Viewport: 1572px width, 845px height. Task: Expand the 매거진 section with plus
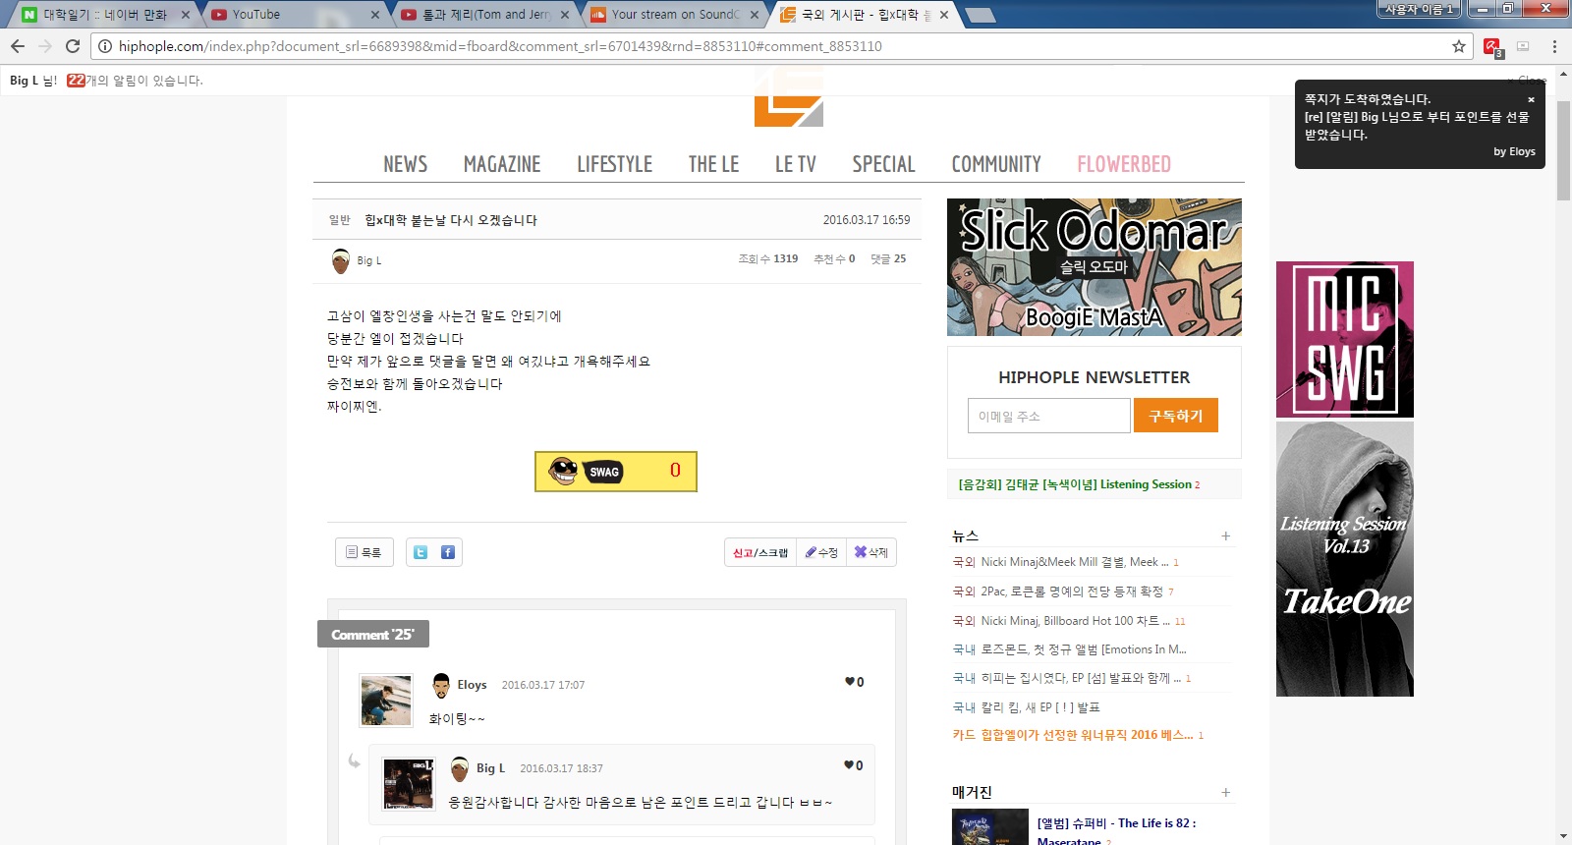[1225, 792]
